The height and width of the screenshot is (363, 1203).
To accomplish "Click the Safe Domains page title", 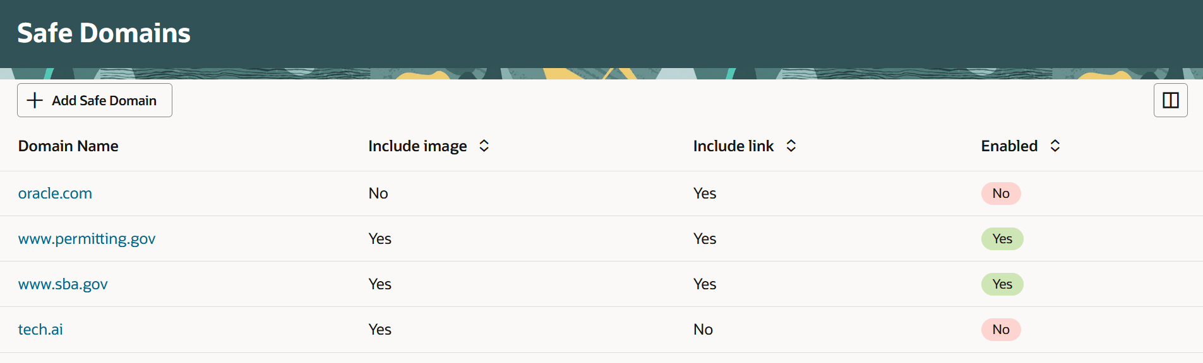I will [x=104, y=33].
